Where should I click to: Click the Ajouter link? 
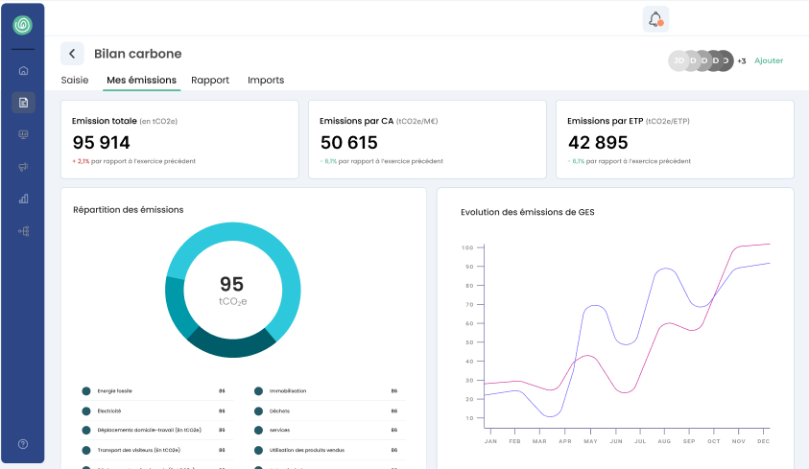click(x=769, y=60)
